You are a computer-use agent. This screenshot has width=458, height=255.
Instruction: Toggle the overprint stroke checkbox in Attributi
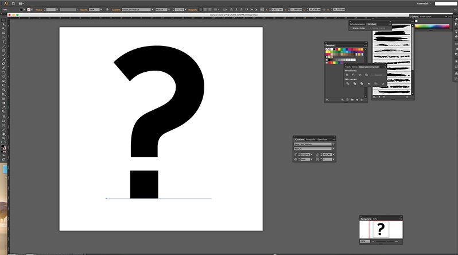pyautogui.click(x=371, y=28)
